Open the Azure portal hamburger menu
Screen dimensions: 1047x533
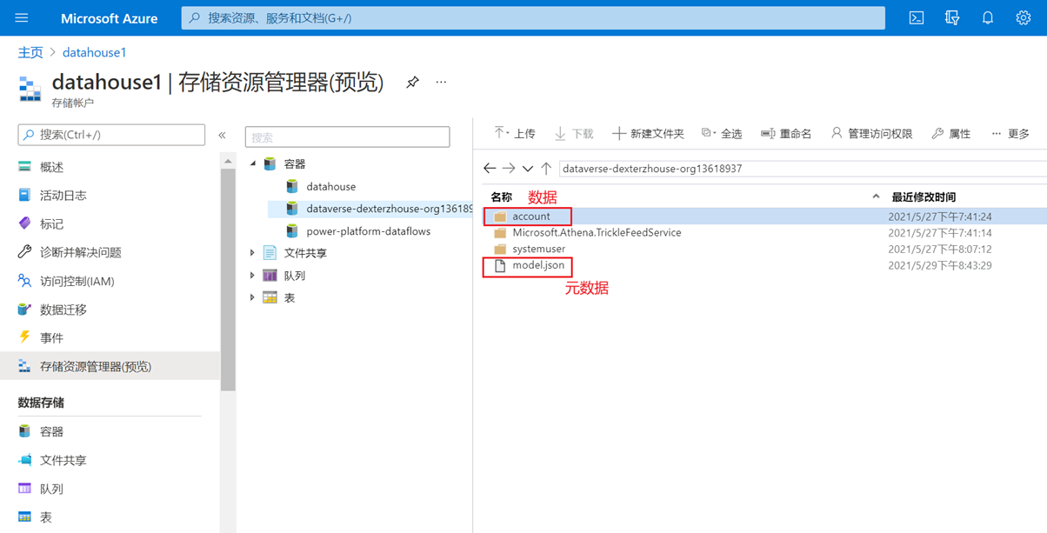22,17
